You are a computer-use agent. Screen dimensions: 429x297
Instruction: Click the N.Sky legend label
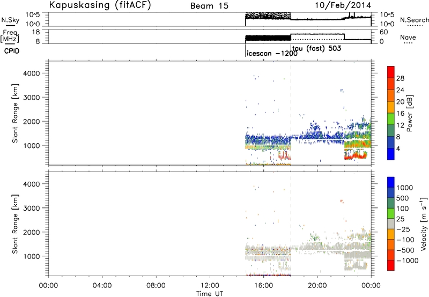(10, 20)
